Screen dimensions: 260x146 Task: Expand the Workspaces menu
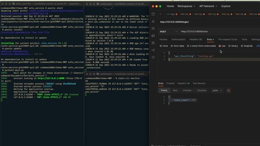[186, 6]
